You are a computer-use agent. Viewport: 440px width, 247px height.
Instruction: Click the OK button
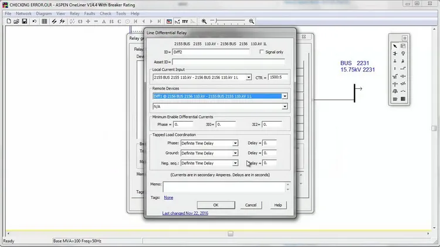point(216,205)
